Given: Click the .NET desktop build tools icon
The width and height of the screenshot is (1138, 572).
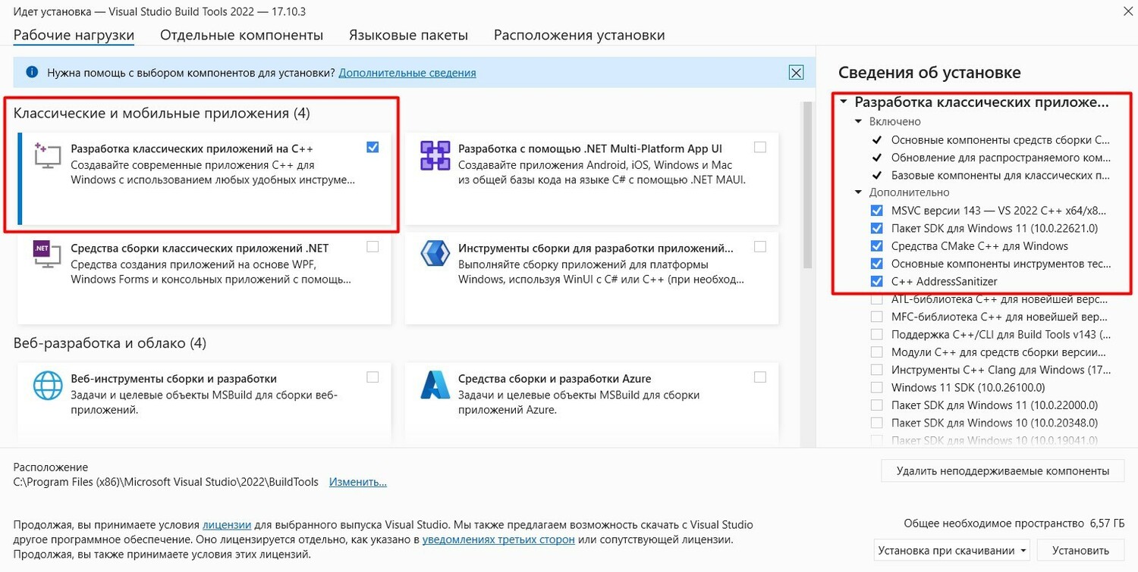Looking at the screenshot, I should click(47, 255).
